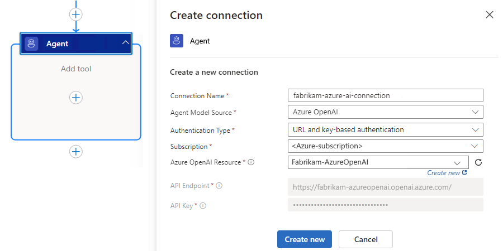Open the Authentication Type dropdown

pyautogui.click(x=385, y=129)
